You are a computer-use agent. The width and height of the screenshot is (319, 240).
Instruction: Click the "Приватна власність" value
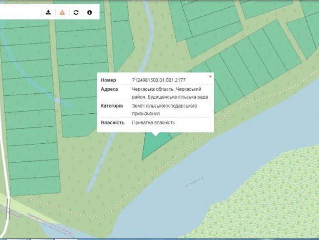[x=153, y=123]
